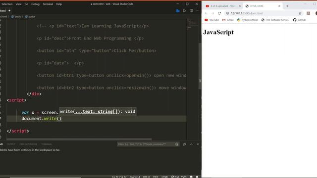Click the Split Editor icon
The height and width of the screenshot is (178, 317).
pyautogui.click(x=191, y=11)
